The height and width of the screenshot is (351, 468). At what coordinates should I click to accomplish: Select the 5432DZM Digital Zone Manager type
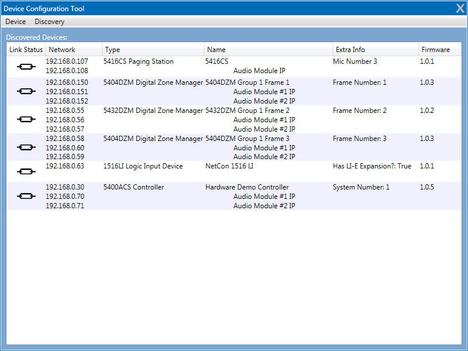153,111
